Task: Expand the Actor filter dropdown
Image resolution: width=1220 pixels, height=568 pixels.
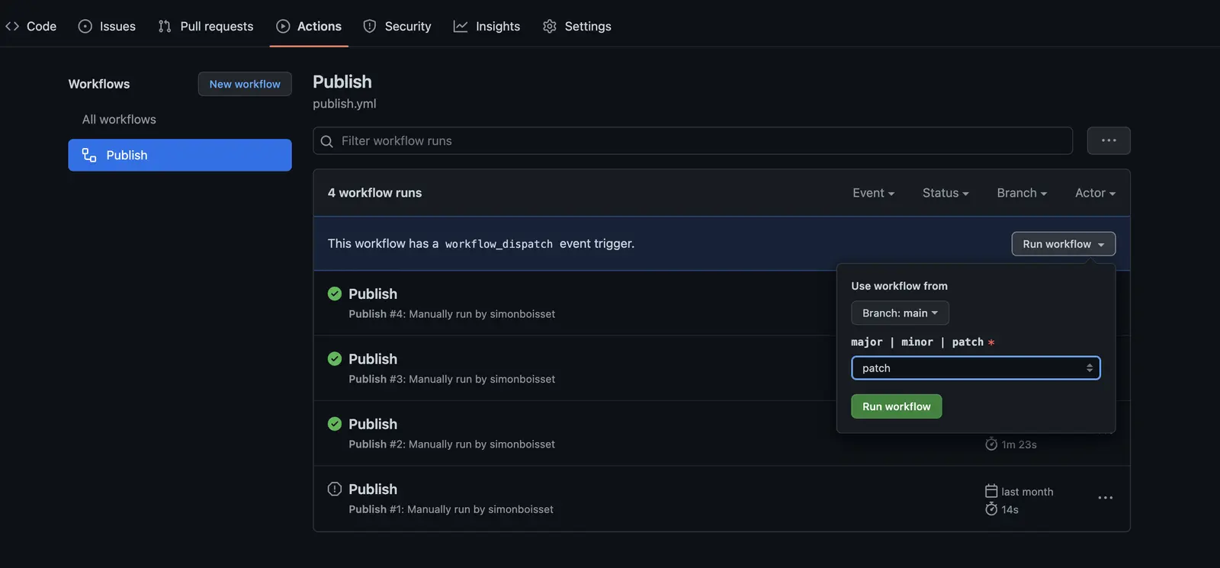Action: pyautogui.click(x=1095, y=193)
